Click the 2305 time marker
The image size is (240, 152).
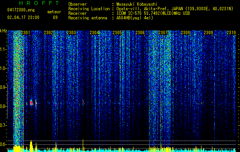[x=117, y=33]
